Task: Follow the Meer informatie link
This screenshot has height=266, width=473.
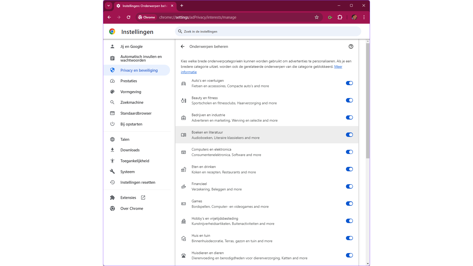Action: [x=338, y=67]
